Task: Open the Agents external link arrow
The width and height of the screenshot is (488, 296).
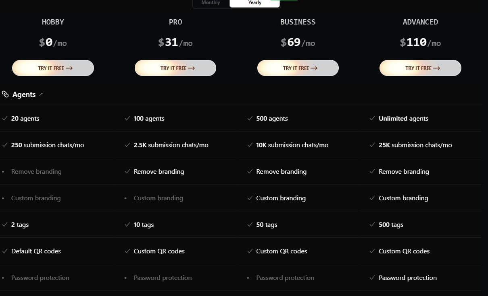Action: pyautogui.click(x=40, y=94)
